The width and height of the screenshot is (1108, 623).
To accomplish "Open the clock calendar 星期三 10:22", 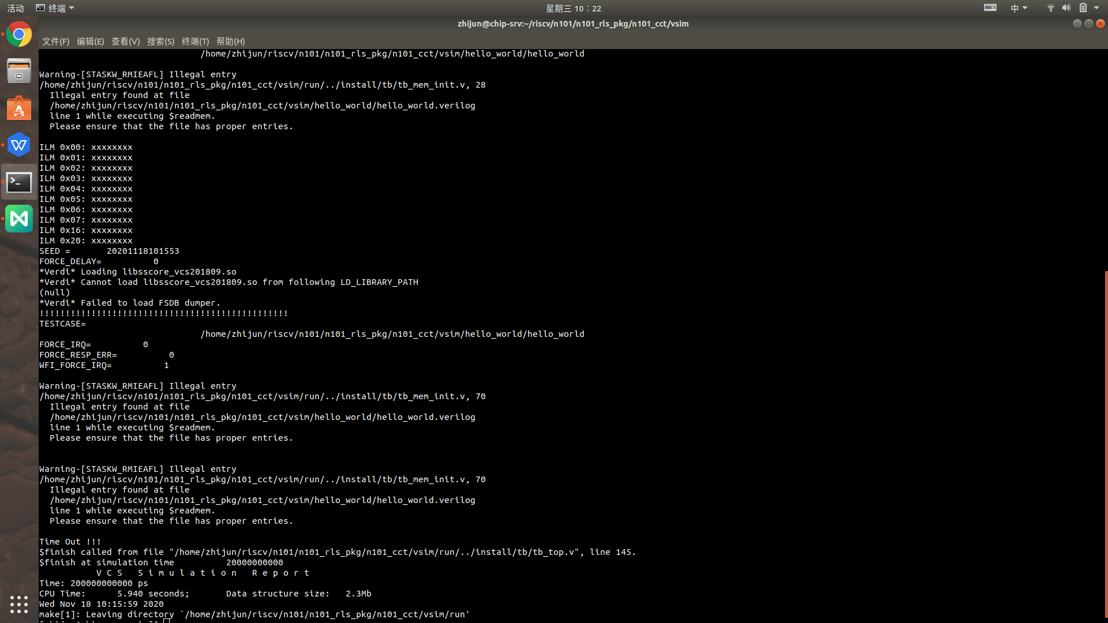I will tap(574, 8).
